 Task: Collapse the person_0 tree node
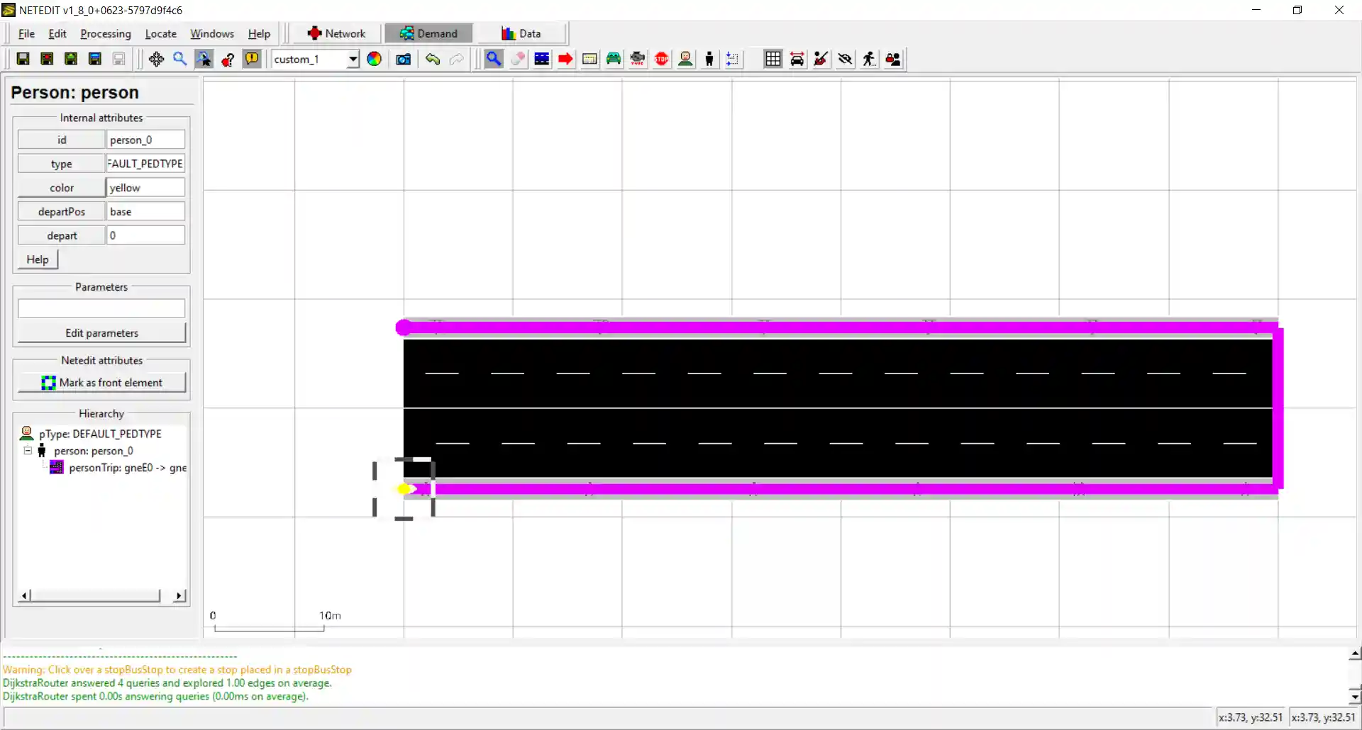[28, 451]
